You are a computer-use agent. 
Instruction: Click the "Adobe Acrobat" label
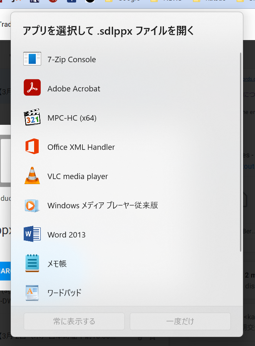pos(74,89)
